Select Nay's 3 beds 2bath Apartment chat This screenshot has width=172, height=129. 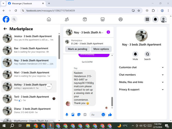click(x=29, y=62)
